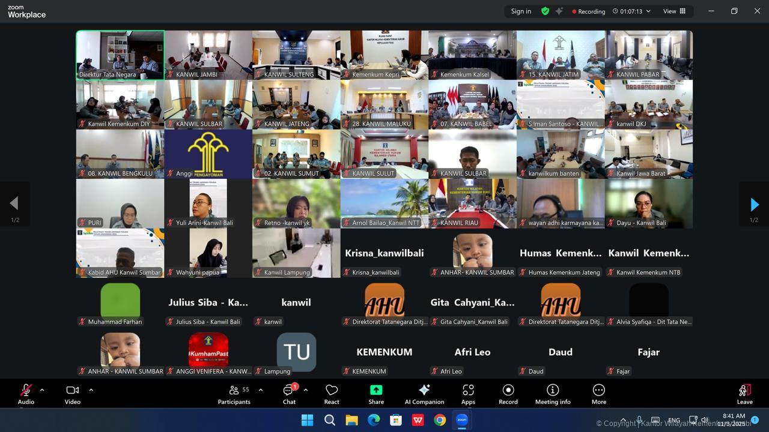This screenshot has height=432, width=769.
Task: Open File Explorer from the taskbar
Action: (351, 420)
